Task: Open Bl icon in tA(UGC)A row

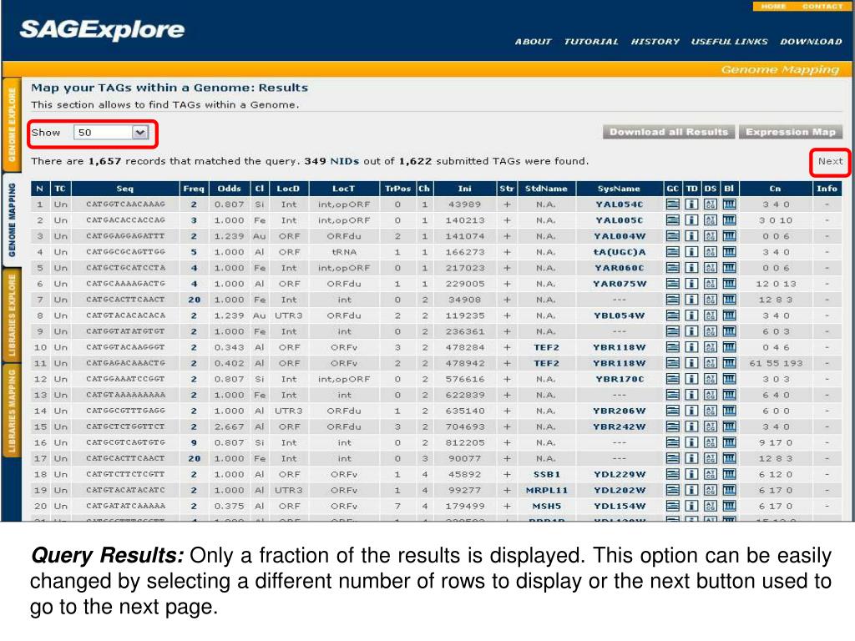Action: tap(729, 252)
